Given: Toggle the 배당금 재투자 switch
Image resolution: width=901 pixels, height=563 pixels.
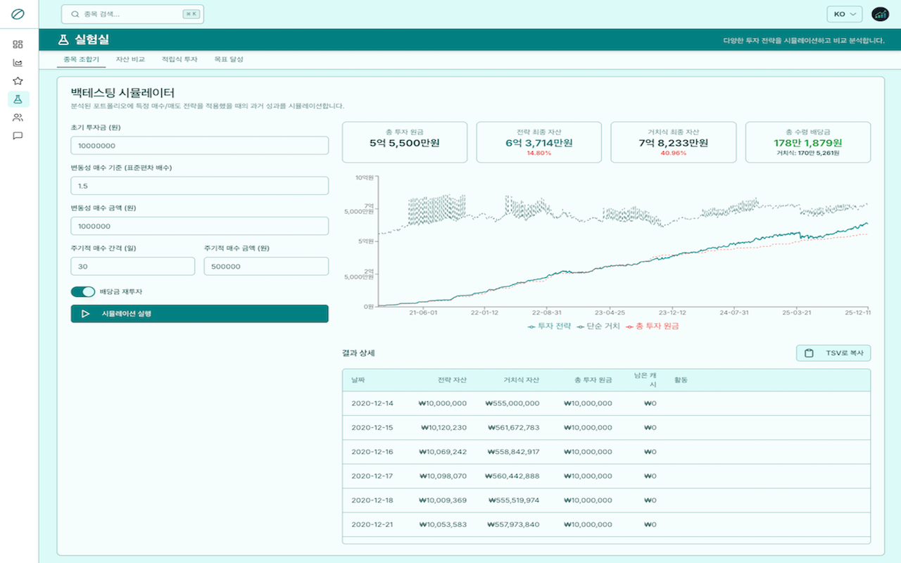Looking at the screenshot, I should coord(83,291).
